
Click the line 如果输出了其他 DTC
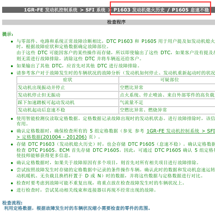(78, 66)
